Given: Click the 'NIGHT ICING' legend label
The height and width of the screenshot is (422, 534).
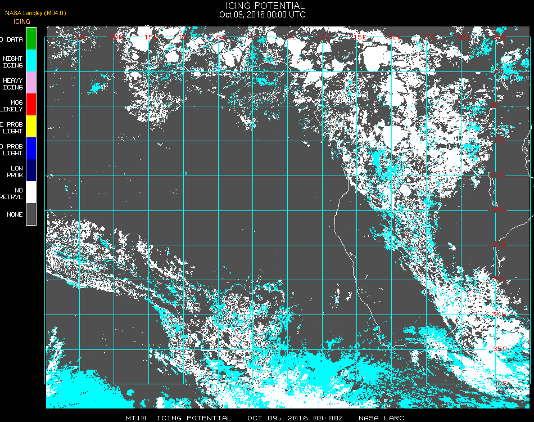Looking at the screenshot, I should (12, 62).
